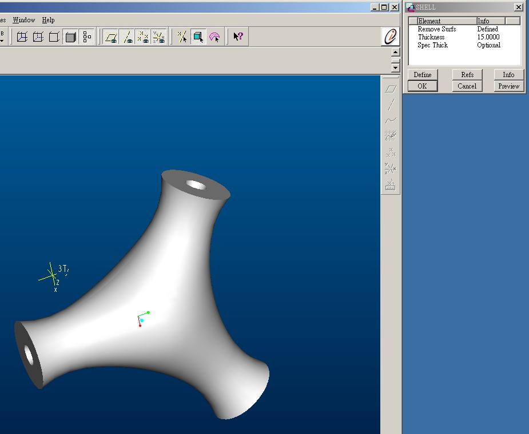Select the Spec Thick element row
529x434 pixels.
pyautogui.click(x=464, y=45)
